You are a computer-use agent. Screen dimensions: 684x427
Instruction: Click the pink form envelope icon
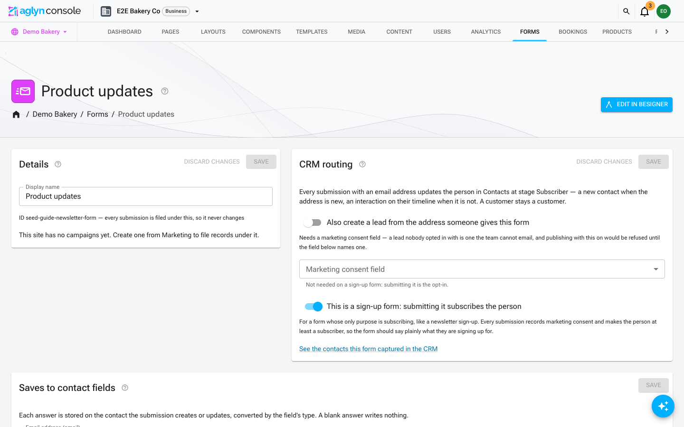[23, 91]
